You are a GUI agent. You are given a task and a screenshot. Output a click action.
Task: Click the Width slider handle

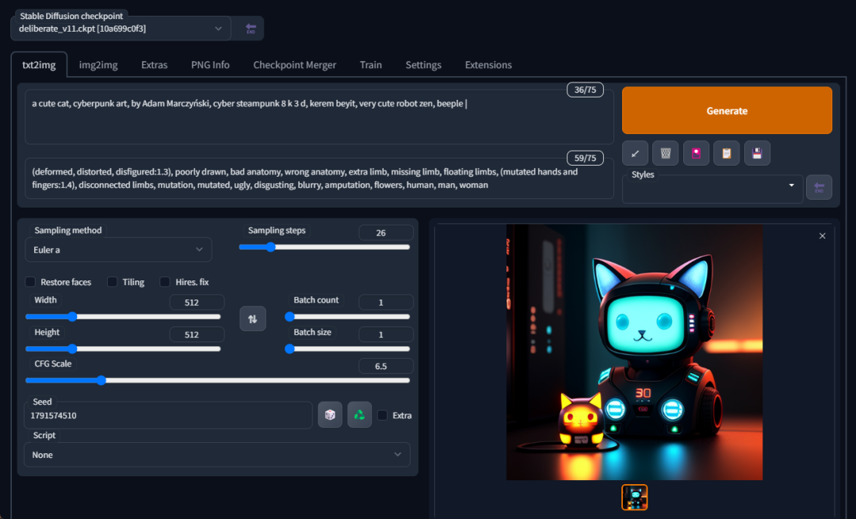(x=72, y=316)
